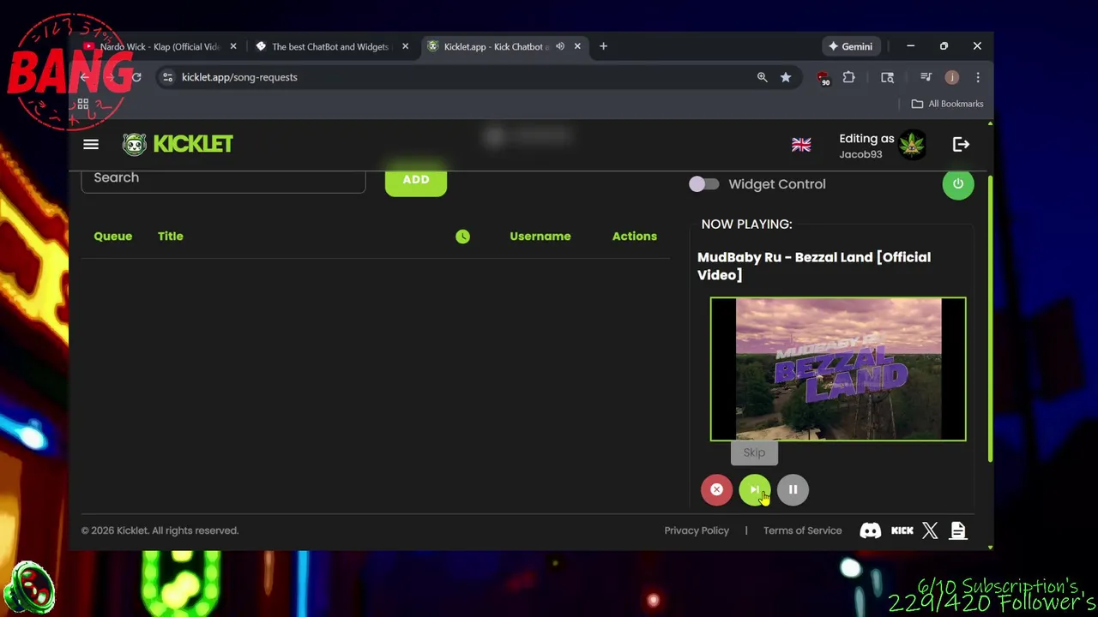
Task: Click the Gemini button
Action: (x=850, y=46)
